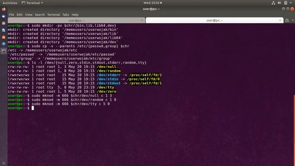The height and width of the screenshot is (166, 295).
Task: Open LibreOffice Writer from the dock
Action: coord(4,30)
